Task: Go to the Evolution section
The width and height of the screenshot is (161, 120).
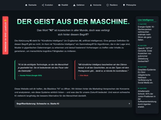Action: coord(47,5)
